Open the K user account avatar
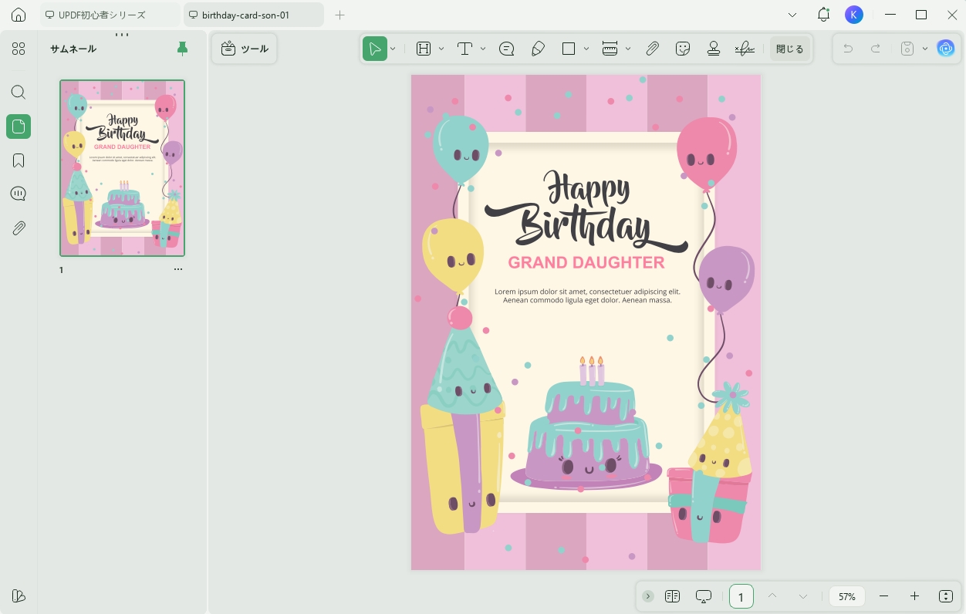Image resolution: width=966 pixels, height=614 pixels. coord(854,15)
